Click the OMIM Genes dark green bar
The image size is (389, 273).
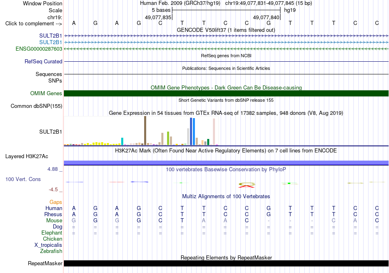pyautogui.click(x=226, y=93)
